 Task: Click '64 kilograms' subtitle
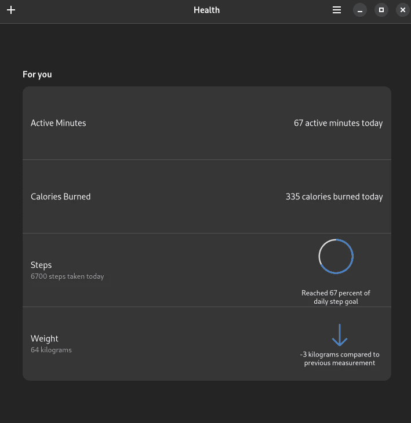pyautogui.click(x=51, y=350)
